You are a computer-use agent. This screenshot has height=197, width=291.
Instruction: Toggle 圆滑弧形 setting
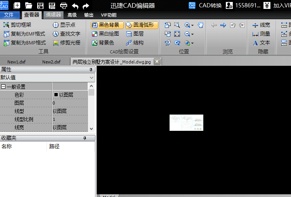[142, 25]
